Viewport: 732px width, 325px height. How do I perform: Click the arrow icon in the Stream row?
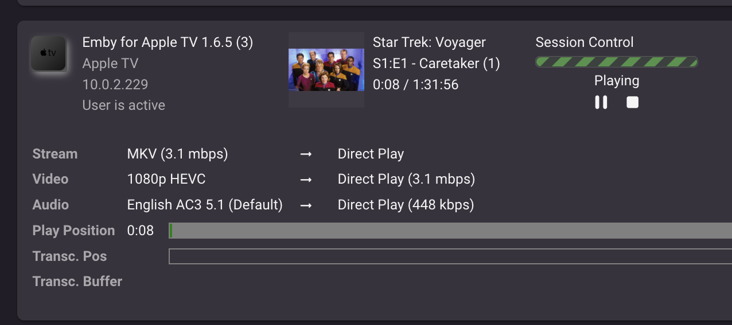pyautogui.click(x=306, y=154)
